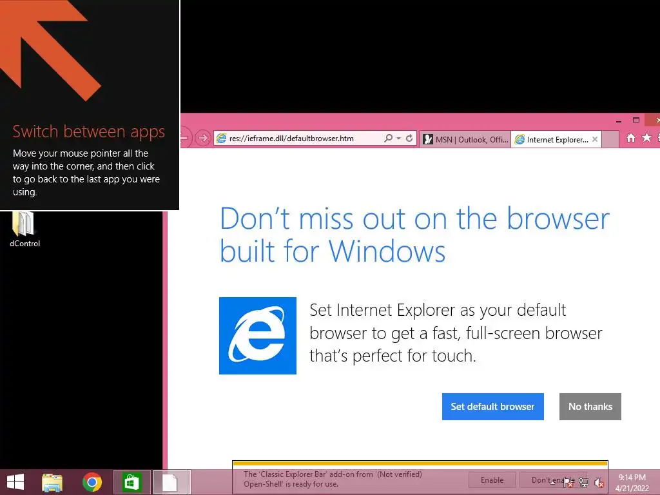Show hidden tray icons arrow
The height and width of the screenshot is (495, 660).
552,483
